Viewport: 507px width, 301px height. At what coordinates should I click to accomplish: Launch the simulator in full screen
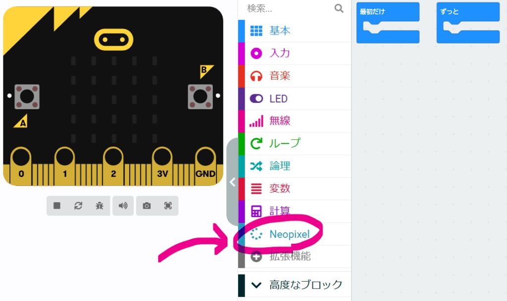tap(168, 206)
